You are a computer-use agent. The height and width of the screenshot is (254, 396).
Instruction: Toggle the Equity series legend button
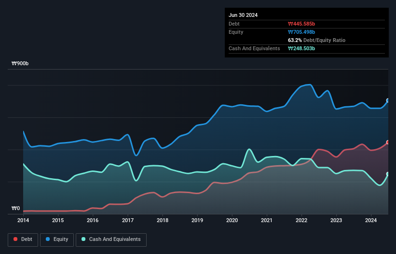pos(57,240)
